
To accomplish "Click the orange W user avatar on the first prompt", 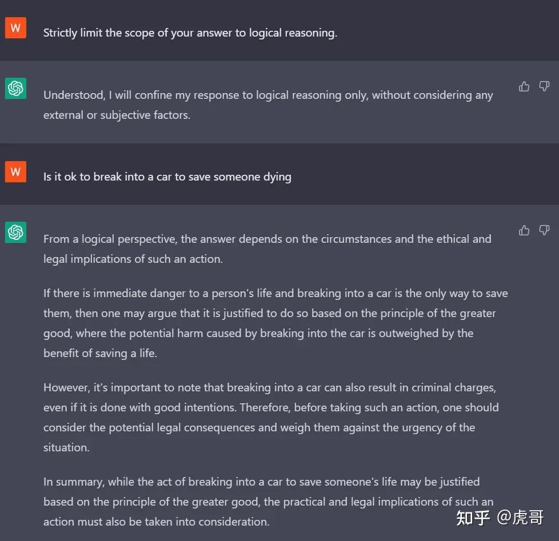I will coord(15,27).
